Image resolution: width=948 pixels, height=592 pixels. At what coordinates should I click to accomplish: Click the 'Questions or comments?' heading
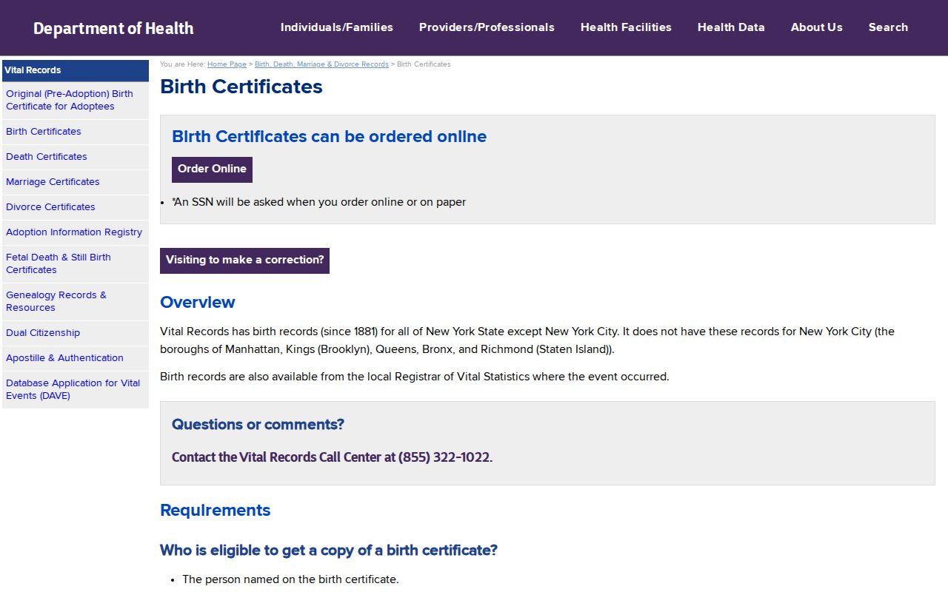point(258,425)
